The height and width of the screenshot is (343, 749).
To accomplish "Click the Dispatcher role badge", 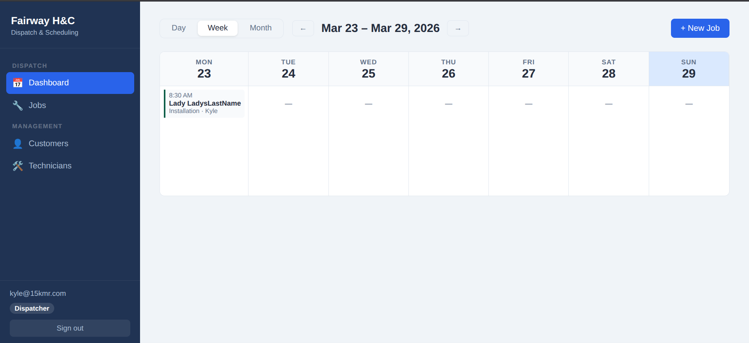I will (x=32, y=308).
